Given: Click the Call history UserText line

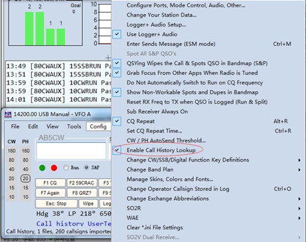Looking at the screenshot, I should (x=74, y=223).
